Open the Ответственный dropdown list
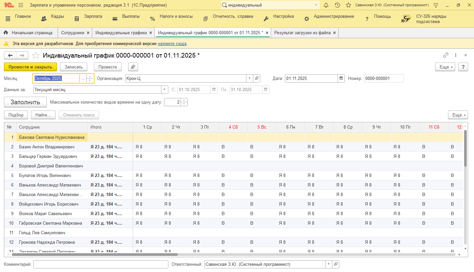 coord(328,264)
